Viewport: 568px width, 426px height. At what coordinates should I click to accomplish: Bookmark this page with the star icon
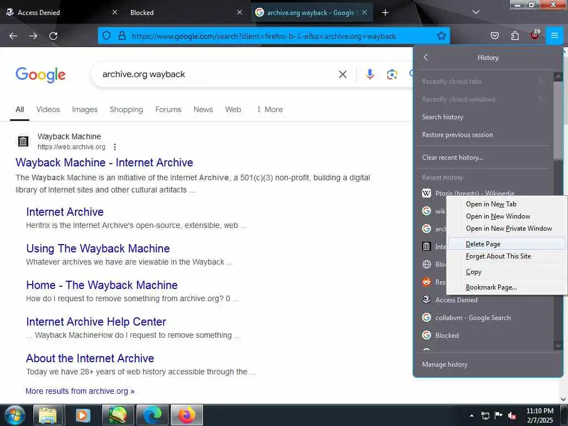click(441, 36)
